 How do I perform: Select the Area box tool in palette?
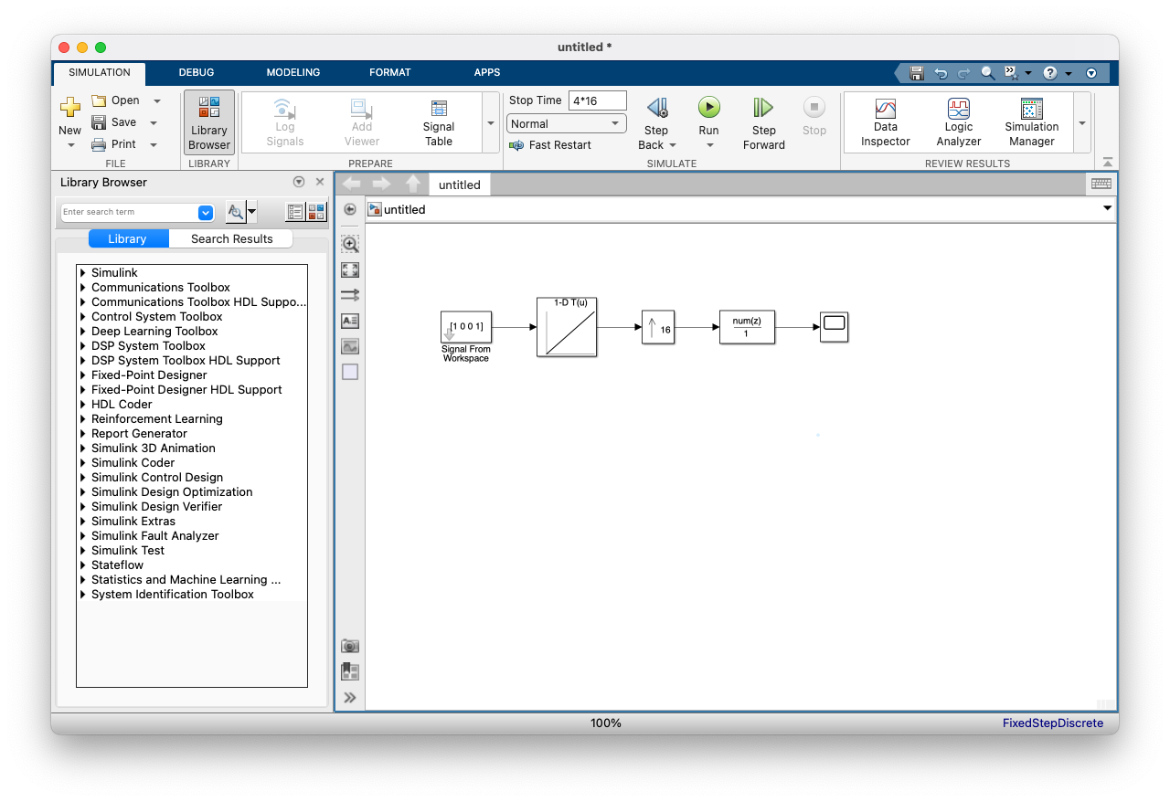pos(350,372)
